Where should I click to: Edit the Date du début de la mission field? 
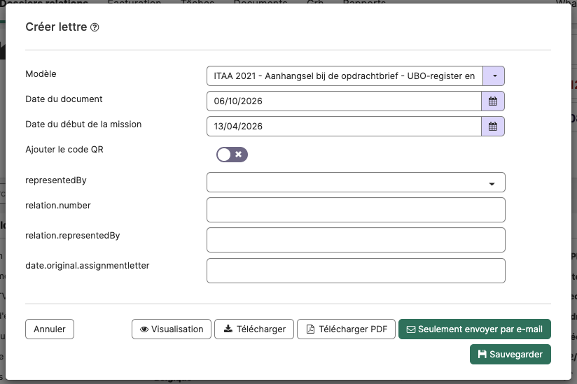[x=344, y=127]
